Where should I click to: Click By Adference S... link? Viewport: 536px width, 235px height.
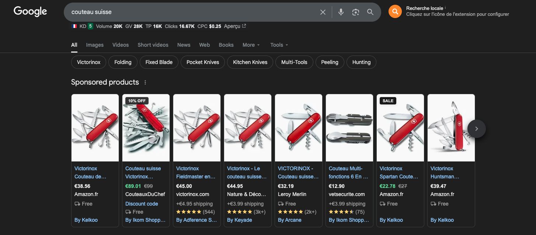click(x=196, y=220)
